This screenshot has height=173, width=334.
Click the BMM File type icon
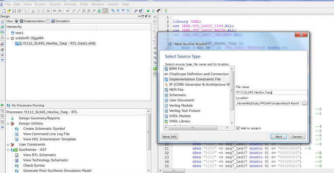coord(166,69)
